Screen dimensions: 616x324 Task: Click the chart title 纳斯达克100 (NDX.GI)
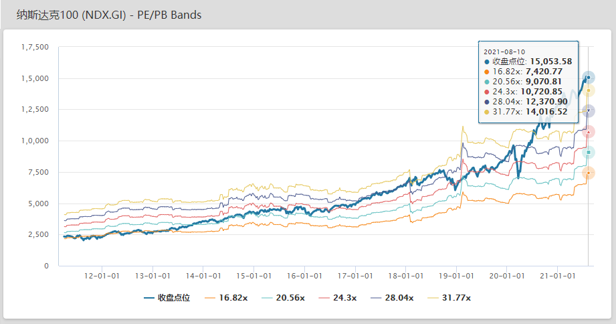[x=71, y=15]
